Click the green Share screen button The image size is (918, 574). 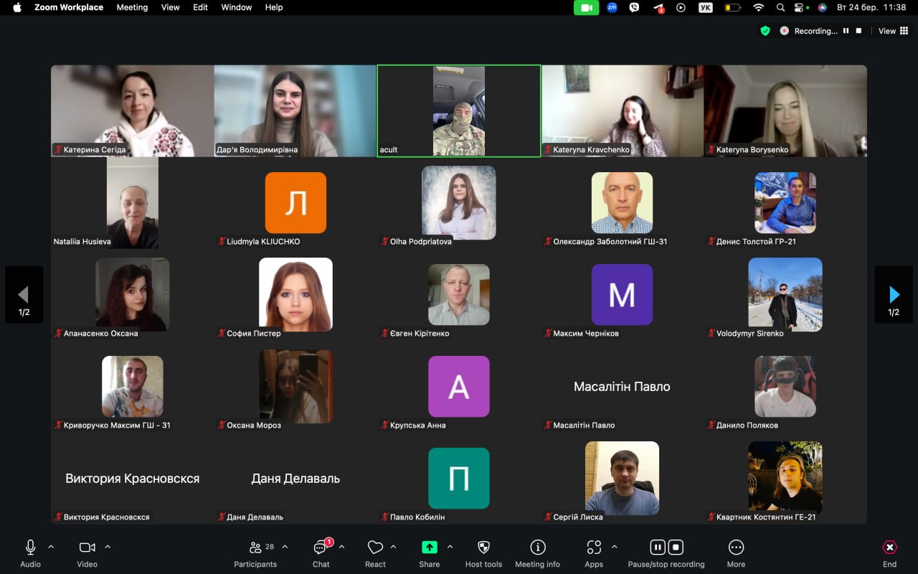point(429,547)
